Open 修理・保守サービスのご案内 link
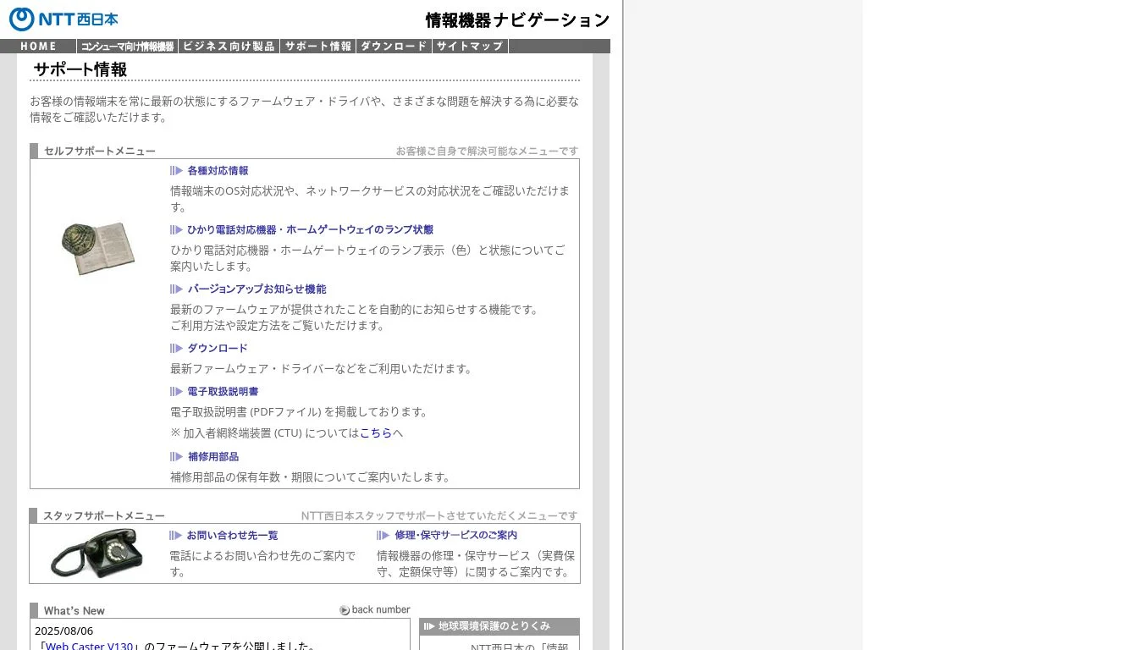Image resolution: width=1131 pixels, height=650 pixels. pyautogui.click(x=455, y=535)
